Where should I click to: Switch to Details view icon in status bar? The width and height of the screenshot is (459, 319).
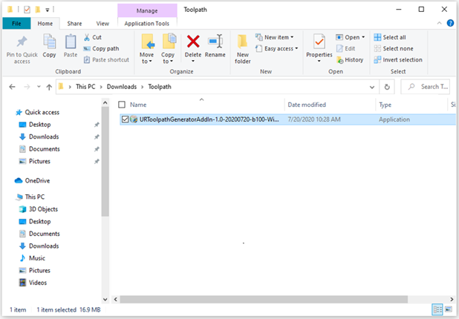coord(437,309)
